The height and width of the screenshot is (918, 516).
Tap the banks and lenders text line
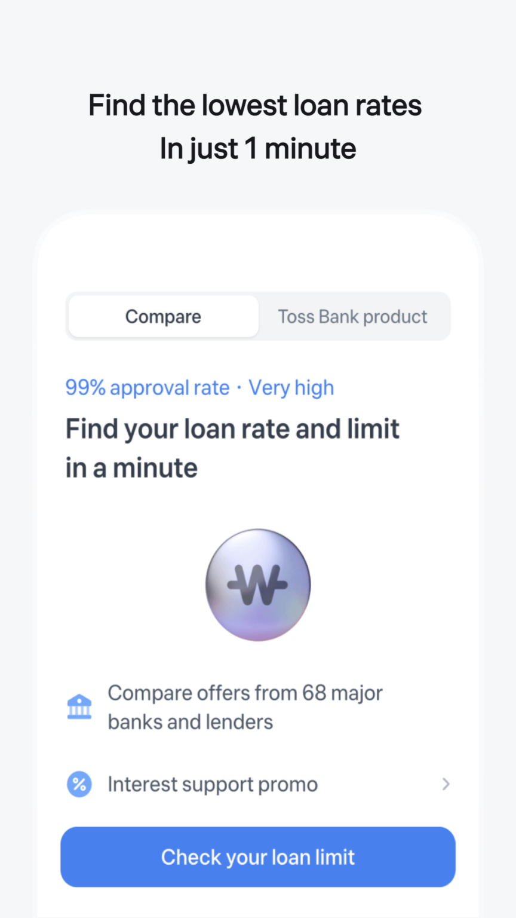tap(190, 722)
